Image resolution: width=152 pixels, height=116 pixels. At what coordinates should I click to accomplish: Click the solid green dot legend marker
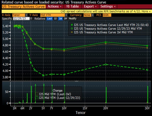pyautogui.click(x=72, y=25)
